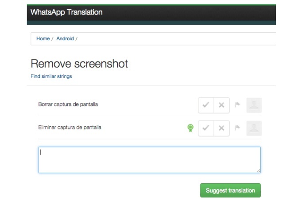Reject the 'Eliminar captura de pantalla' translation
The width and height of the screenshot is (294, 200).
221,128
